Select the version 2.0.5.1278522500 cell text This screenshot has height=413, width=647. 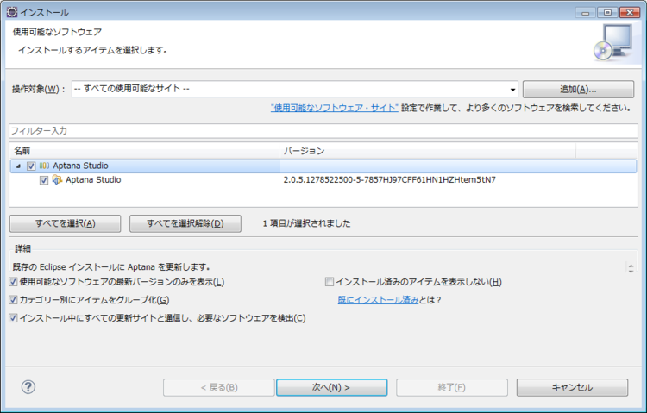tap(390, 180)
